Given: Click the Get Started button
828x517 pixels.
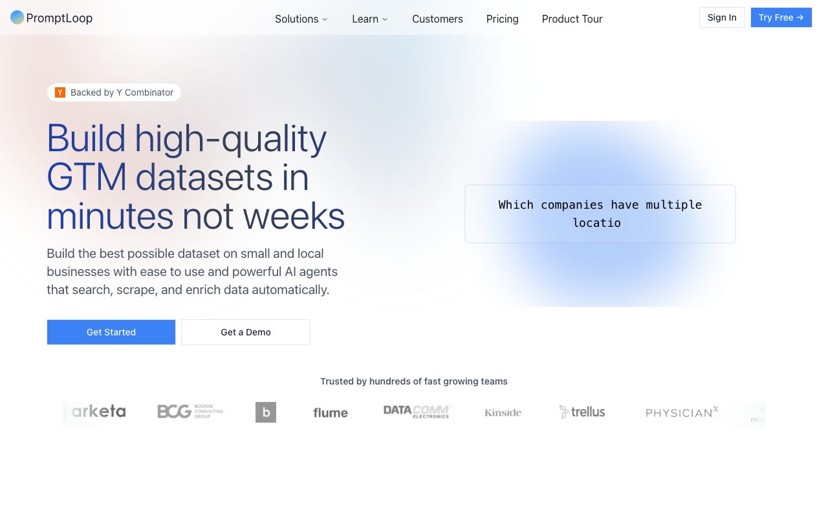Looking at the screenshot, I should coord(111,332).
